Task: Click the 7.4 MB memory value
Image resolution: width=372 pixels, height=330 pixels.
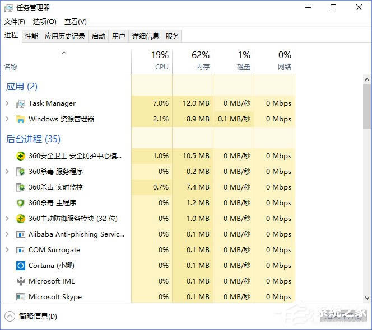Action: pos(198,187)
